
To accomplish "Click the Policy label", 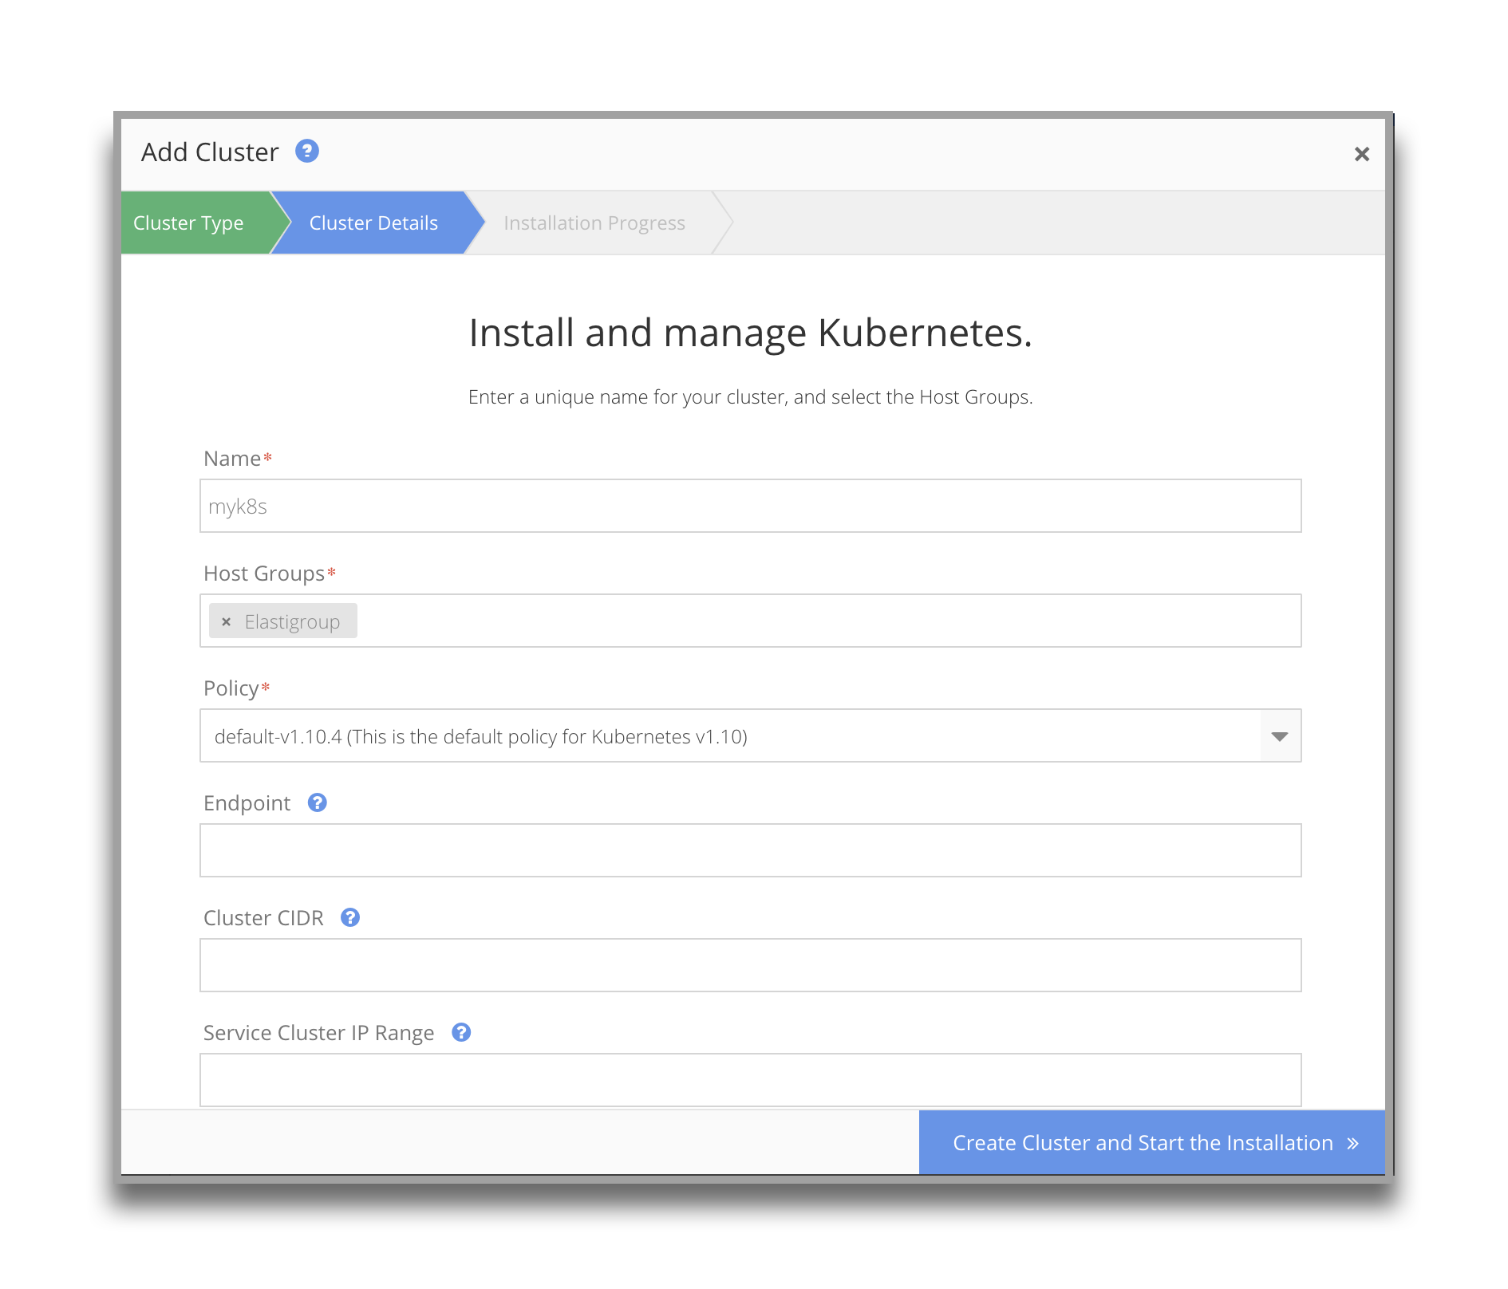I will pos(231,688).
